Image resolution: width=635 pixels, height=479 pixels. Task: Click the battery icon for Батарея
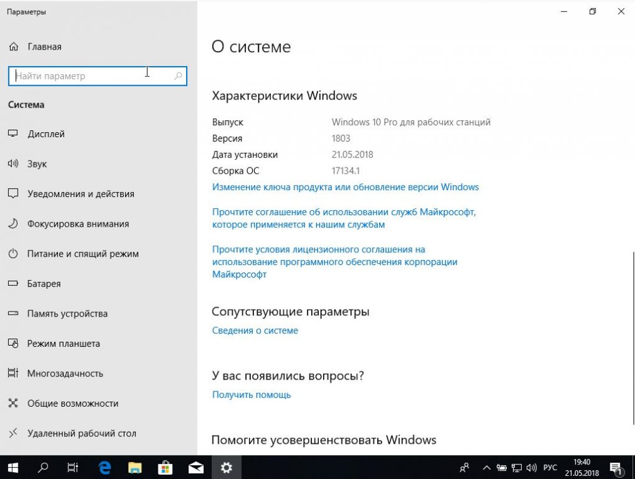pos(13,283)
